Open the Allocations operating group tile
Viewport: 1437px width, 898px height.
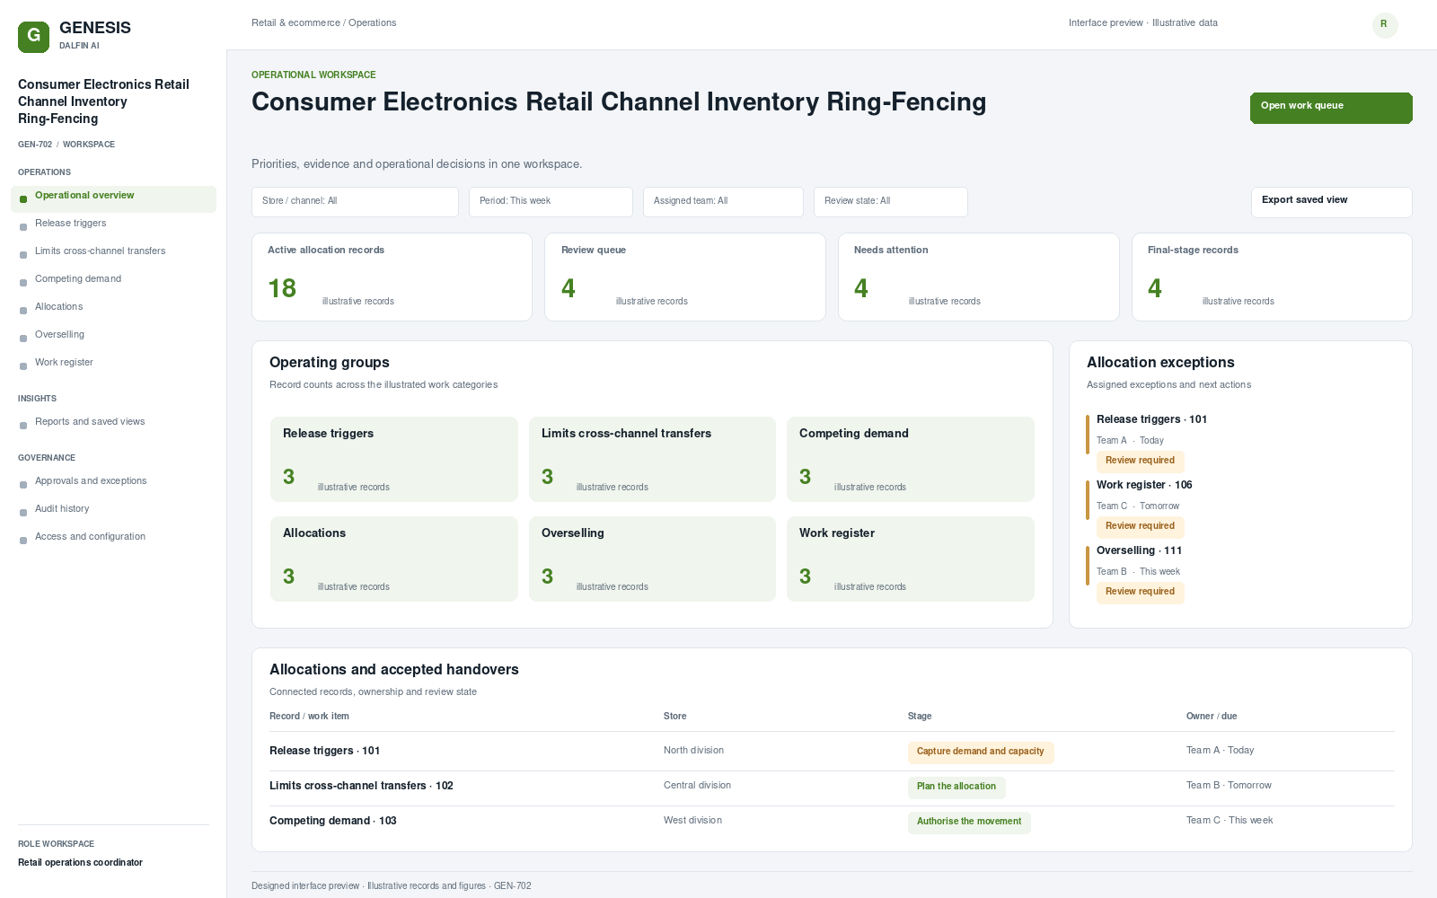point(394,559)
